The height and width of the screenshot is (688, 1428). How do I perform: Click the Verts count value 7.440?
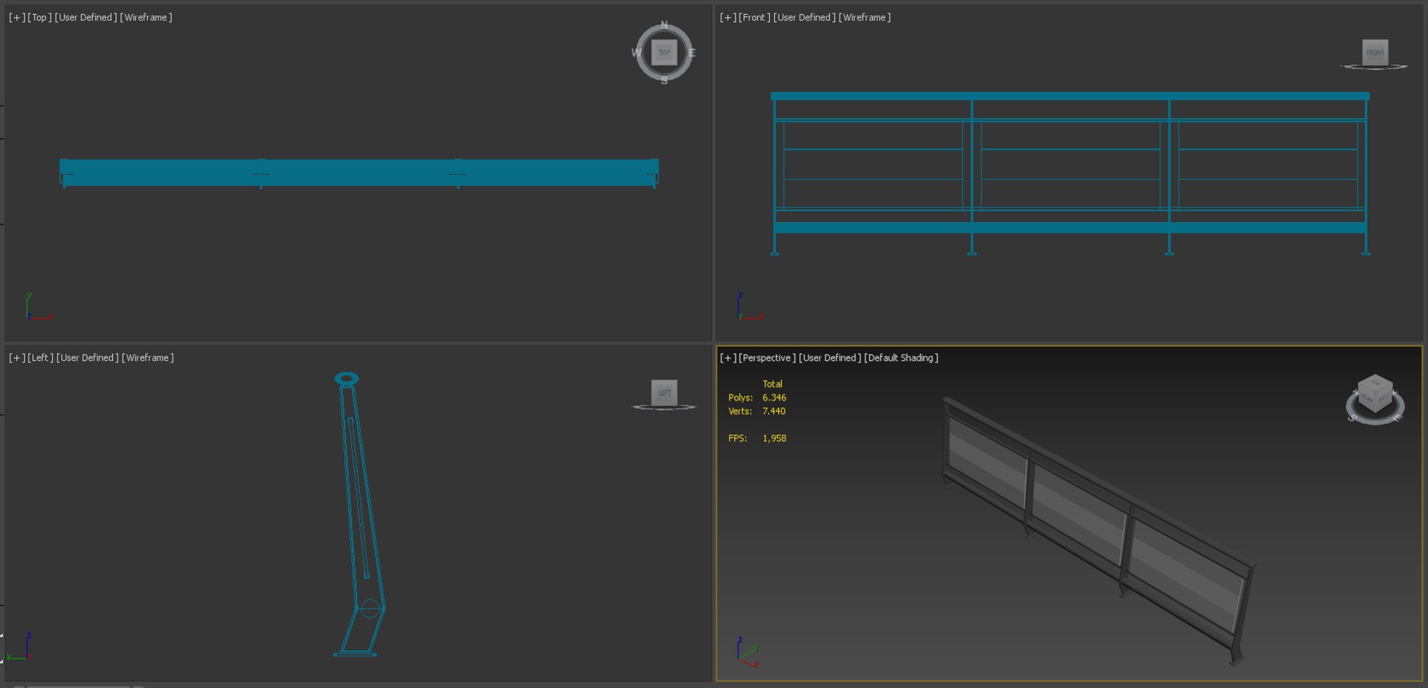[773, 411]
